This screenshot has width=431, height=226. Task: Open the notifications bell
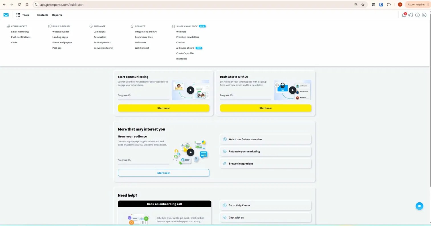pos(404,15)
